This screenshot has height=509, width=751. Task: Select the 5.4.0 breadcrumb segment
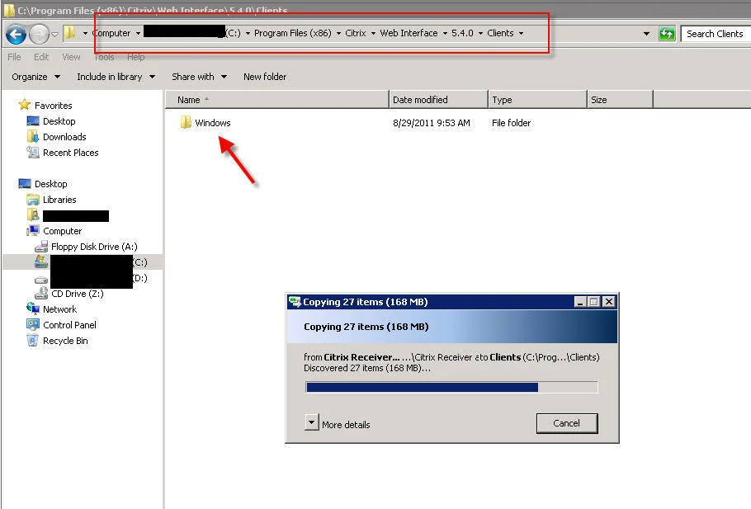pyautogui.click(x=462, y=33)
